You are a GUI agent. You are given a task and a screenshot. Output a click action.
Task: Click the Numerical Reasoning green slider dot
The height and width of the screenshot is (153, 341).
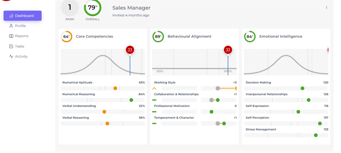[131, 100]
